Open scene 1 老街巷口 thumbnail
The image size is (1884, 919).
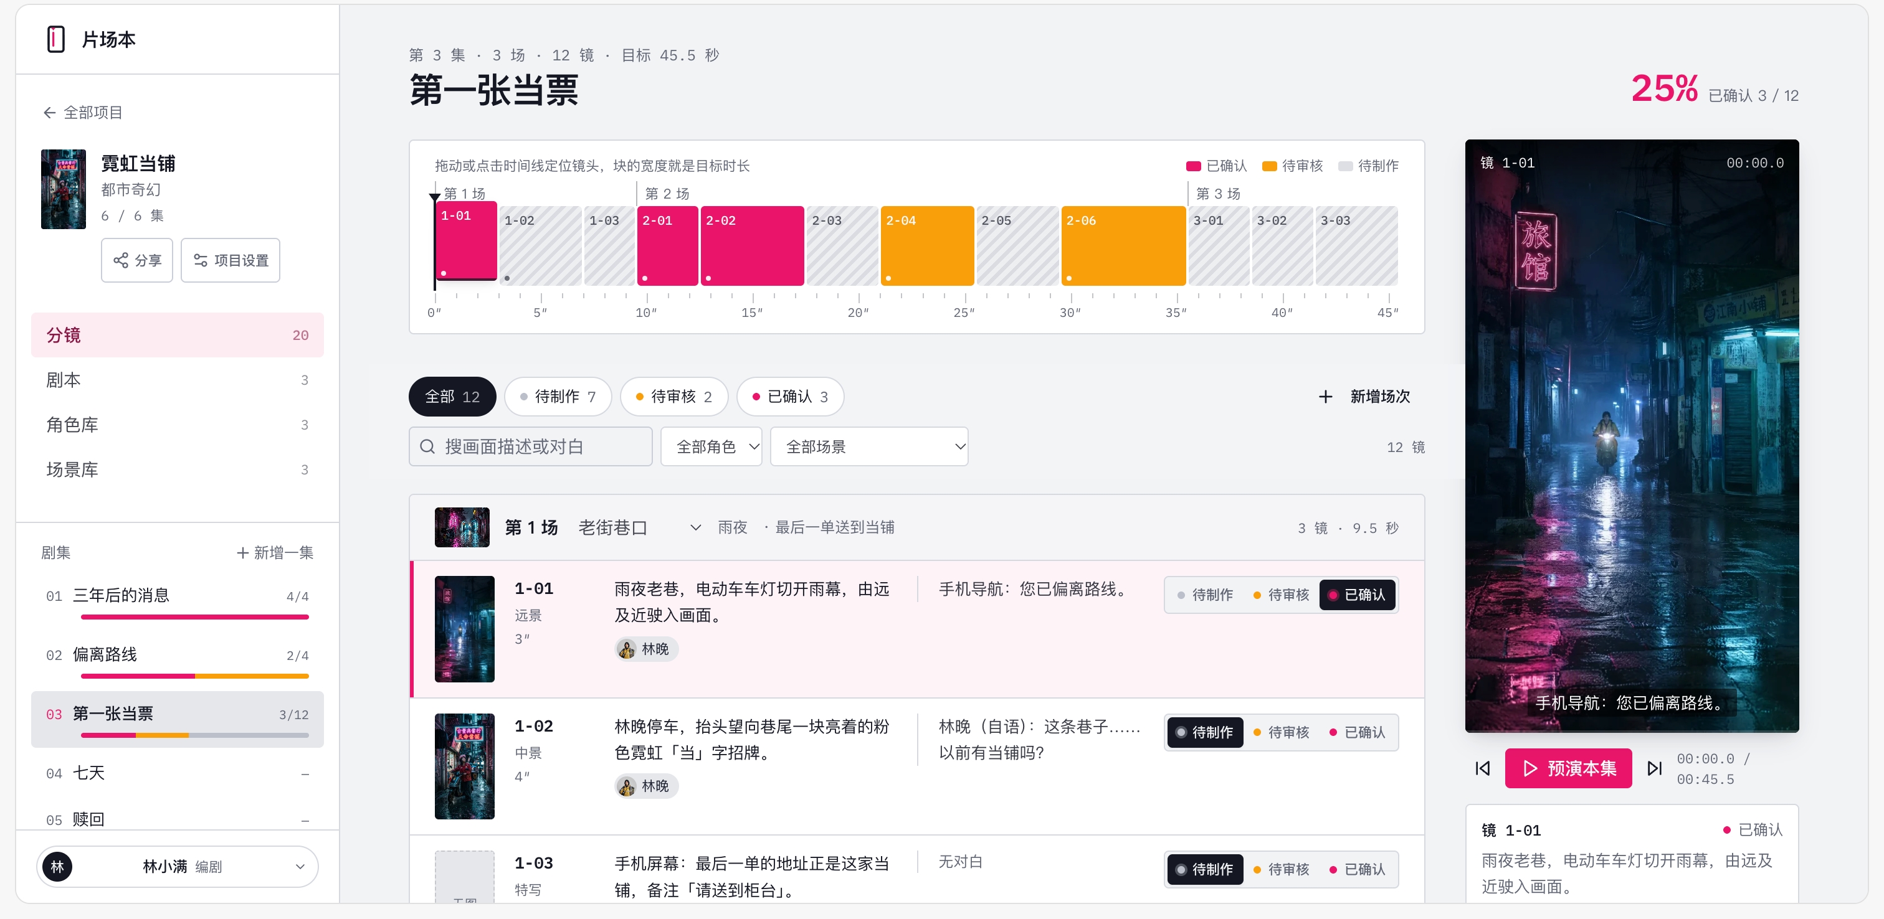pos(462,528)
